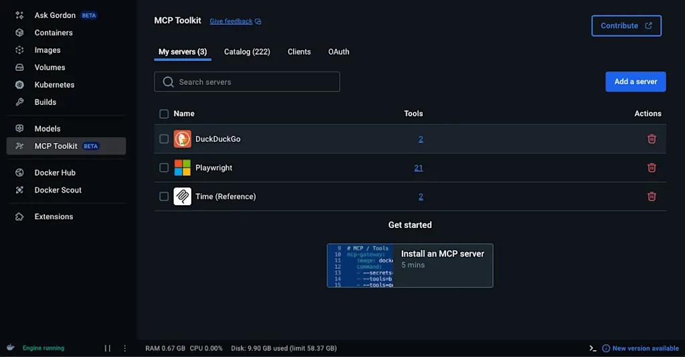The width and height of the screenshot is (685, 357).
Task: Click the Extensions puzzle icon
Action: pyautogui.click(x=19, y=217)
